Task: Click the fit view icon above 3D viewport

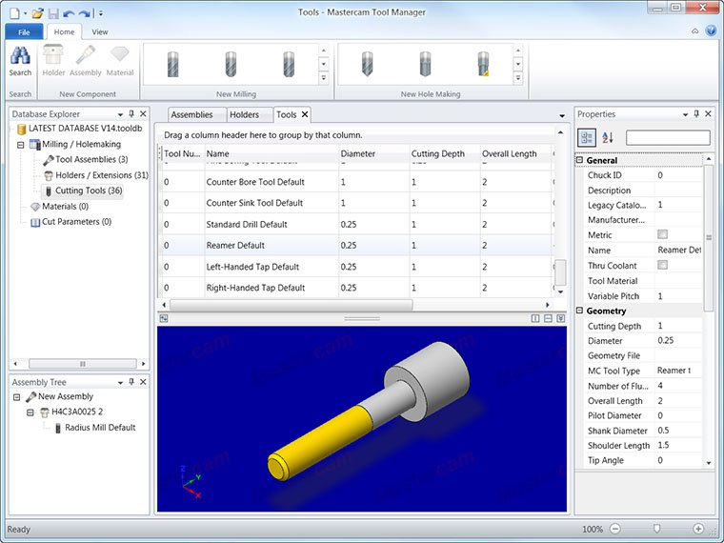Action: pyautogui.click(x=164, y=318)
